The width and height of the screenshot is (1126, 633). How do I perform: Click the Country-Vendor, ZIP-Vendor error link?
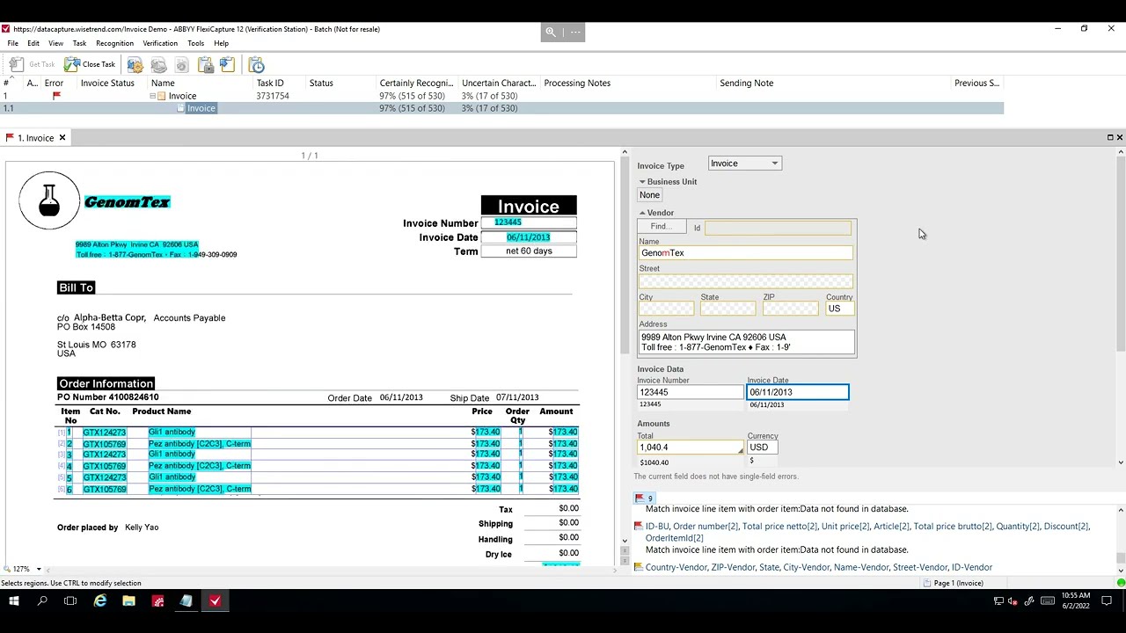(x=819, y=568)
